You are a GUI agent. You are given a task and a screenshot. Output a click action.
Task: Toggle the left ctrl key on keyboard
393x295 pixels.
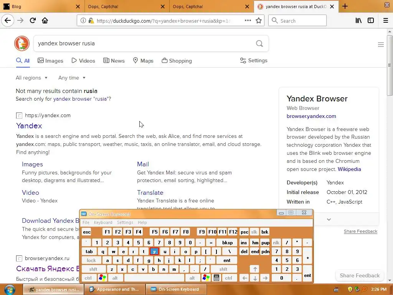coord(88,278)
